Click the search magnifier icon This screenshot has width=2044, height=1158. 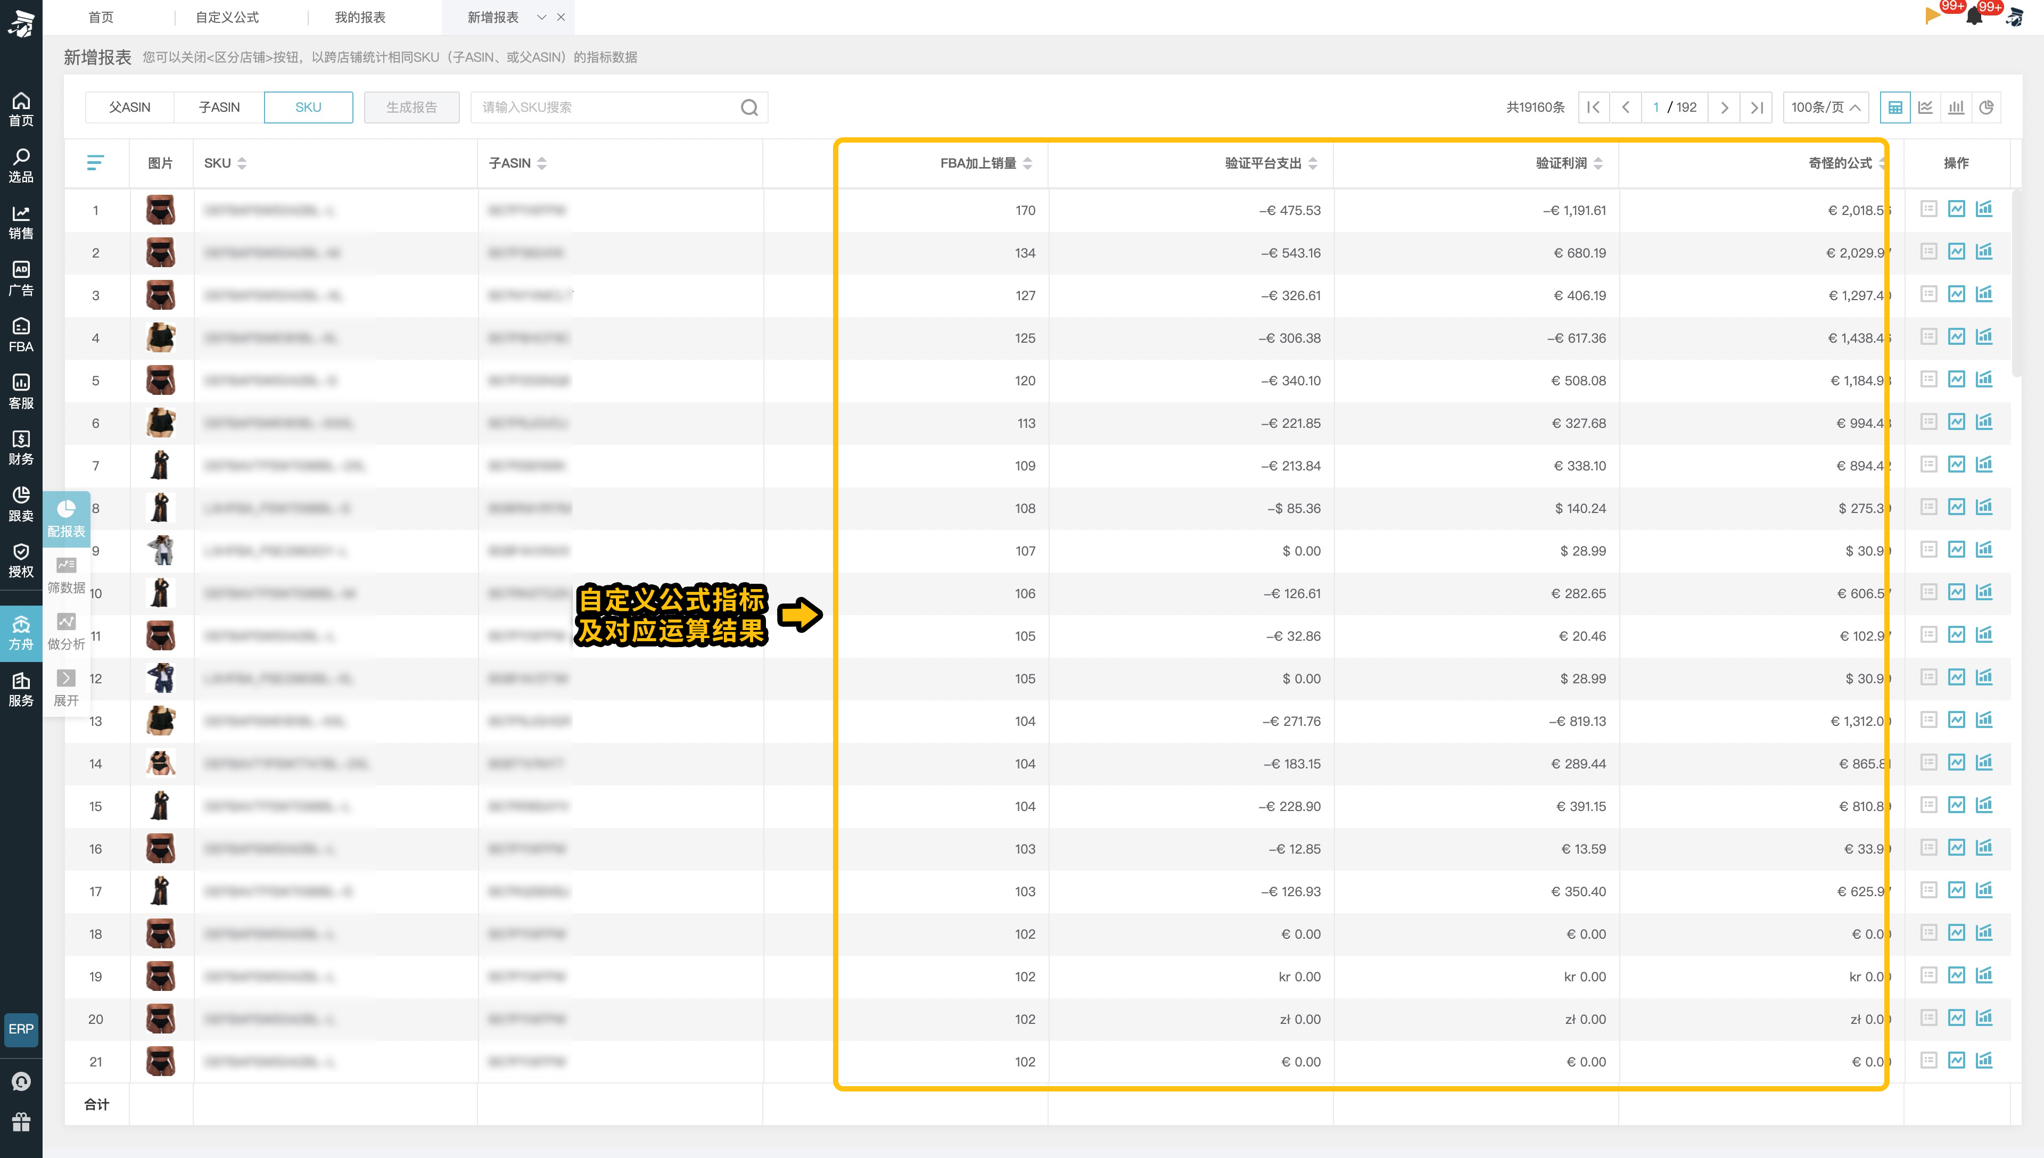click(x=749, y=107)
